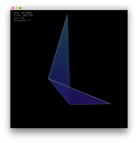The height and width of the screenshot is (143, 138).
Task: Click the Time counter overlay line
Action: 23,15
